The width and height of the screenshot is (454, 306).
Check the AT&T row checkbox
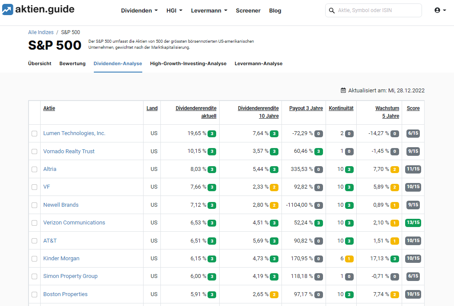click(x=35, y=241)
